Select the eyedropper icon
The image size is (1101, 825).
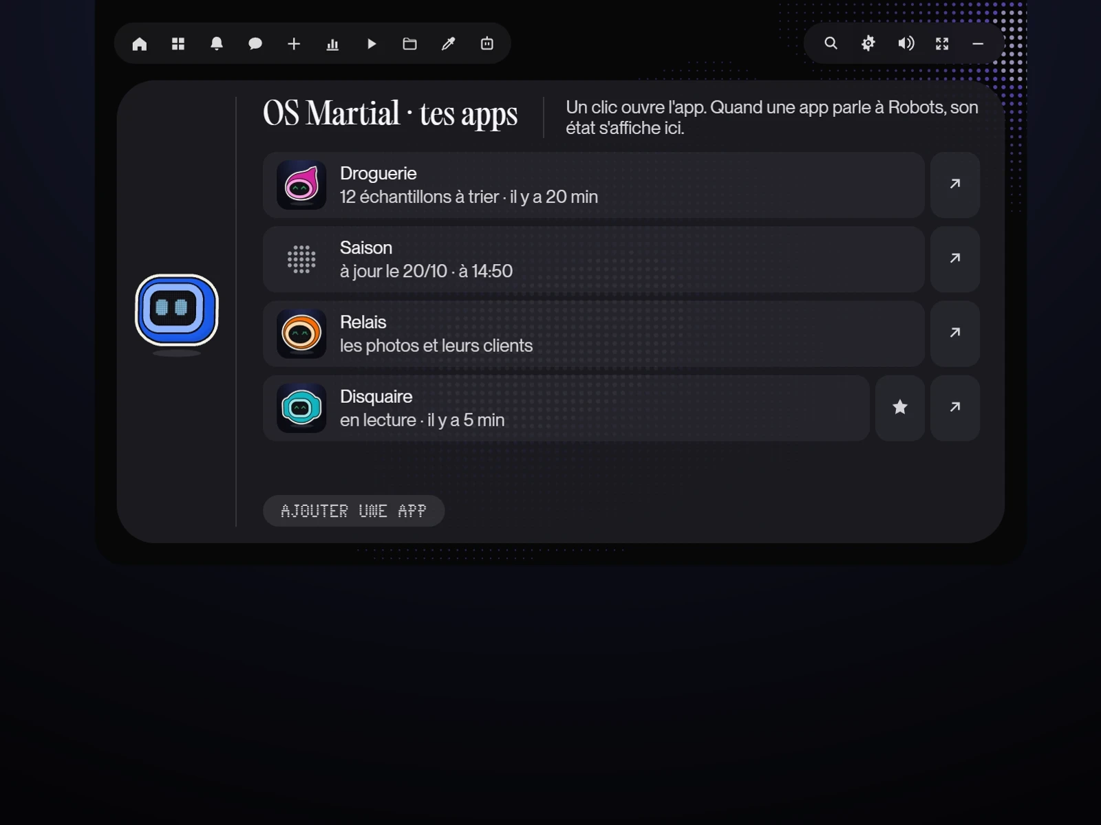coord(449,44)
